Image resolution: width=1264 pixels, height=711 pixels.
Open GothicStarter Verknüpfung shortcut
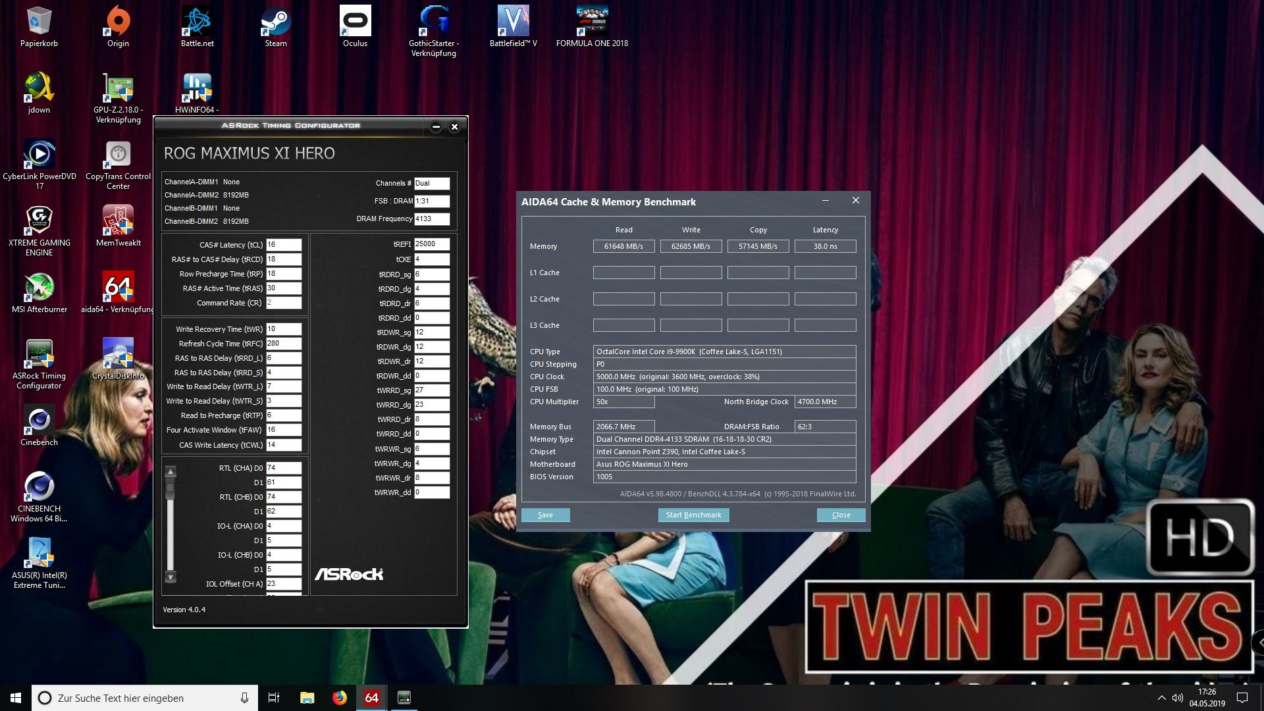434,31
